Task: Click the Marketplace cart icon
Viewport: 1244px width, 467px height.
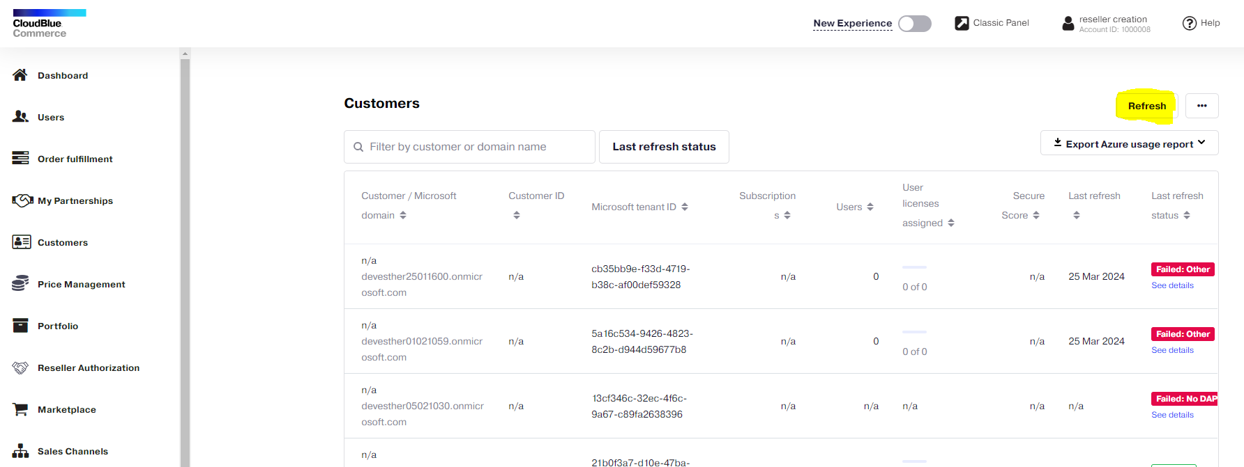Action: [x=20, y=409]
